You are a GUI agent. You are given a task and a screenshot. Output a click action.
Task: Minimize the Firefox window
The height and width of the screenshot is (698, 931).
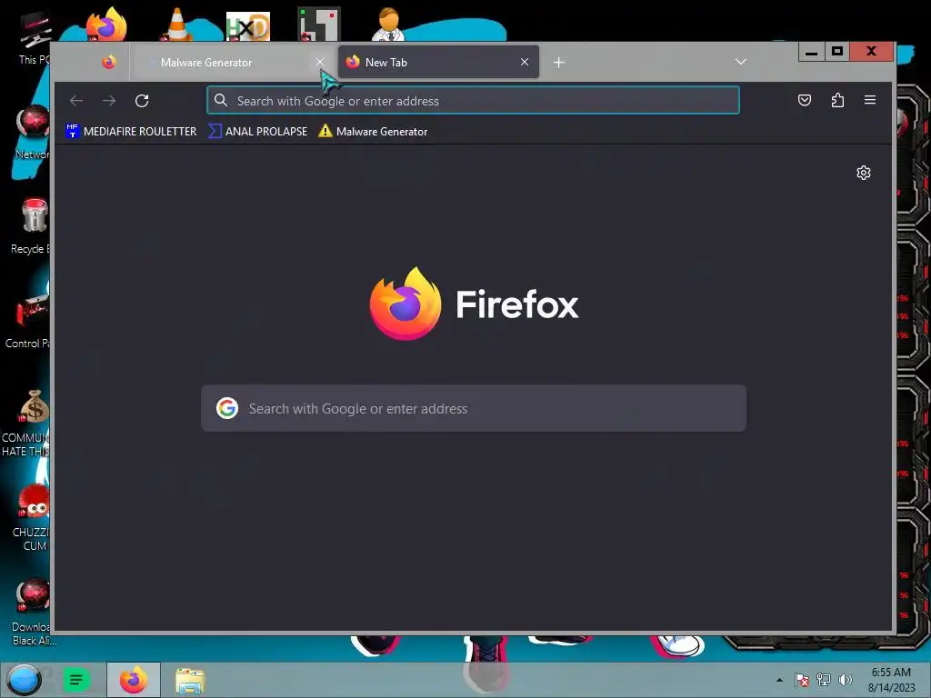tap(811, 52)
